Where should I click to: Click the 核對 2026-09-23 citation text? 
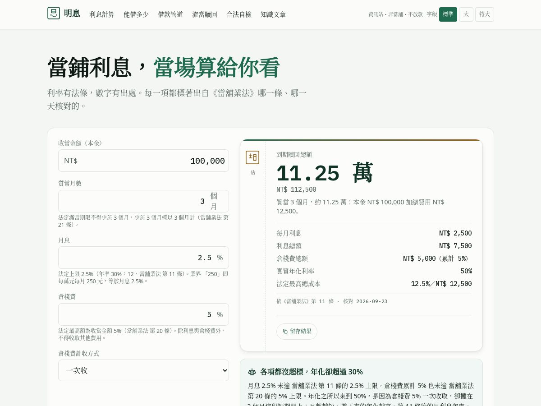tap(365, 301)
